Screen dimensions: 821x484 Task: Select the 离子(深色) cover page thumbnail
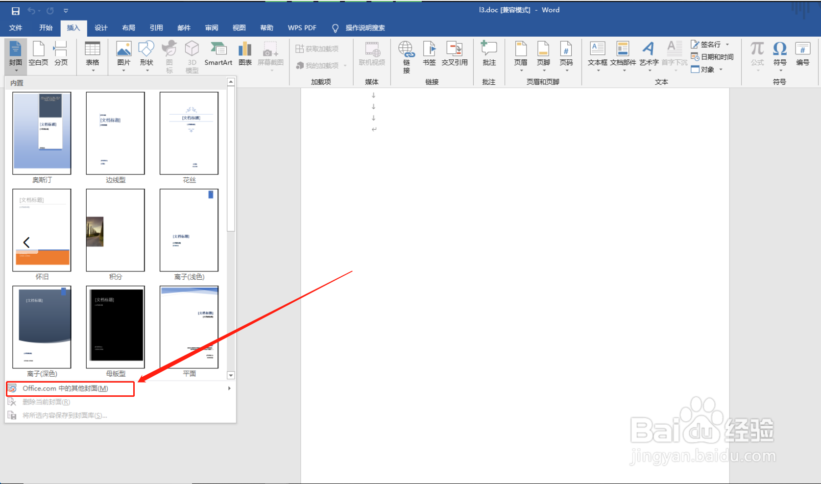[x=42, y=327]
